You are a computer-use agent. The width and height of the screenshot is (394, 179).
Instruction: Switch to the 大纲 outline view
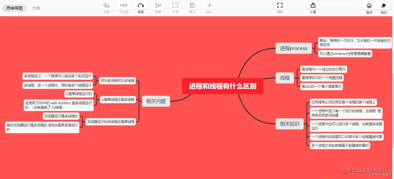tap(36, 8)
